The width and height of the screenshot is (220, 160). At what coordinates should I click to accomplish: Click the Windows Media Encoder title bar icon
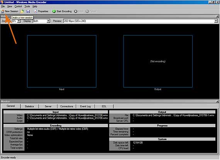2,2
